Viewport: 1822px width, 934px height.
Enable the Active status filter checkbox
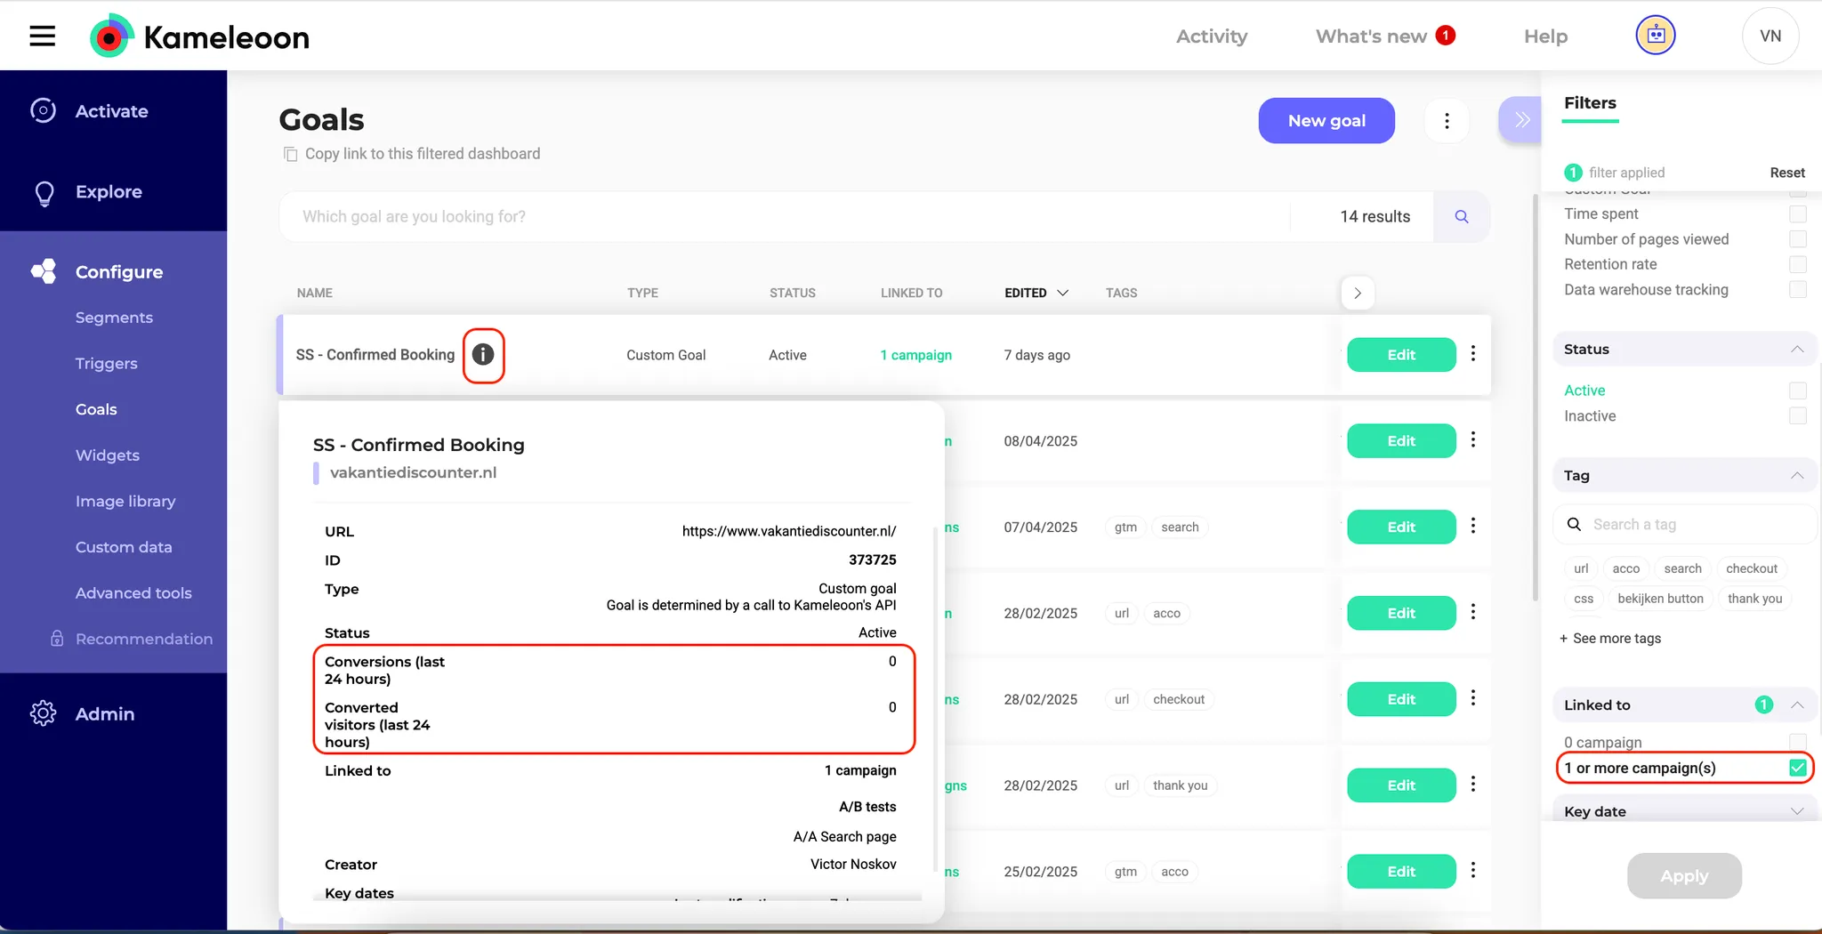point(1797,391)
